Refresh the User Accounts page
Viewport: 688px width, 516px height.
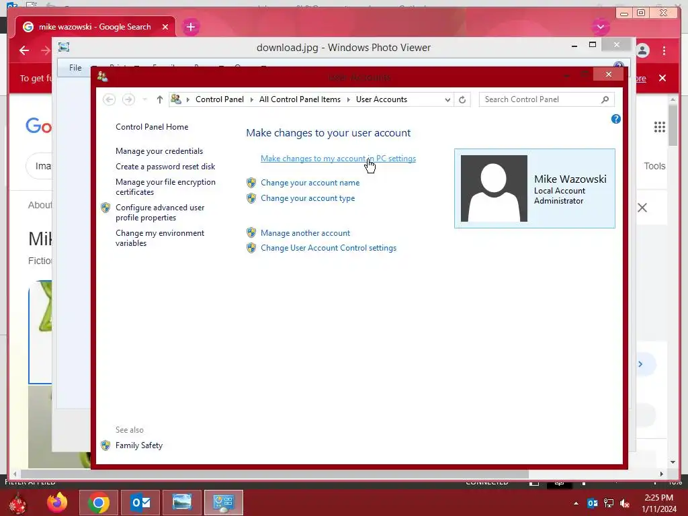(x=462, y=99)
